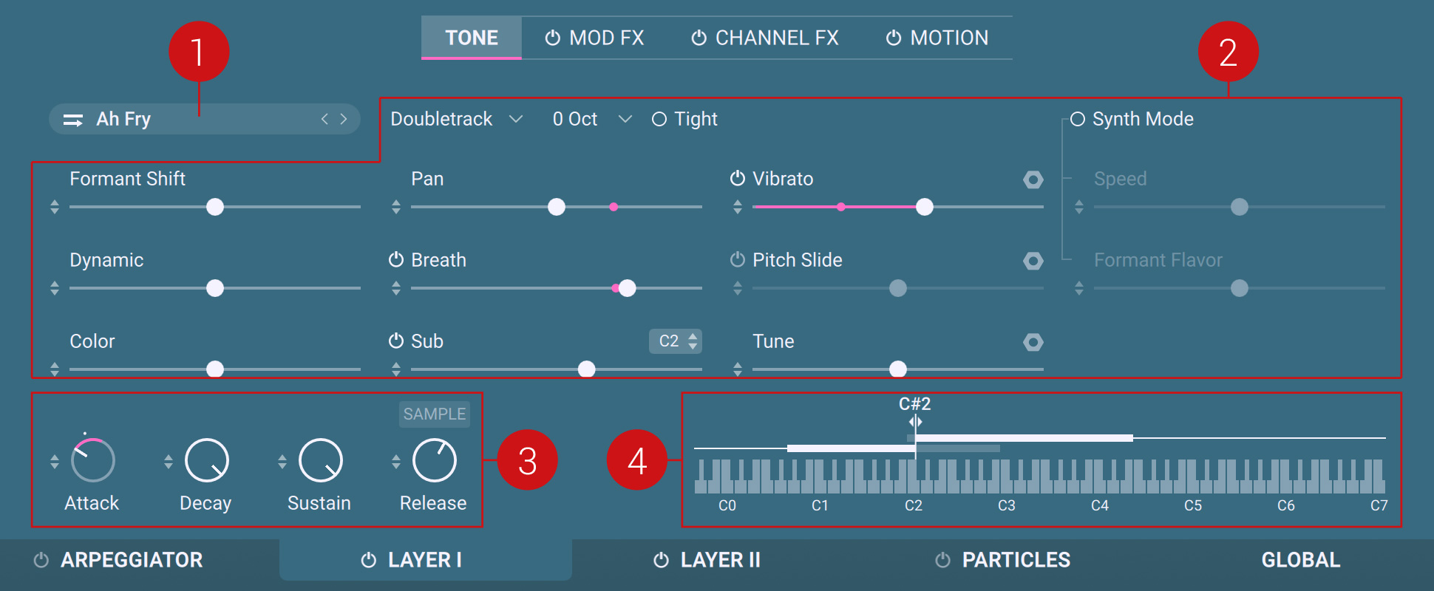Click the Release knob

pyautogui.click(x=435, y=461)
